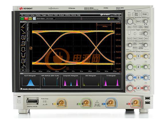The height and width of the screenshot is (120, 163).
Task: Select the rise time measurement icon
Action: point(23,26)
